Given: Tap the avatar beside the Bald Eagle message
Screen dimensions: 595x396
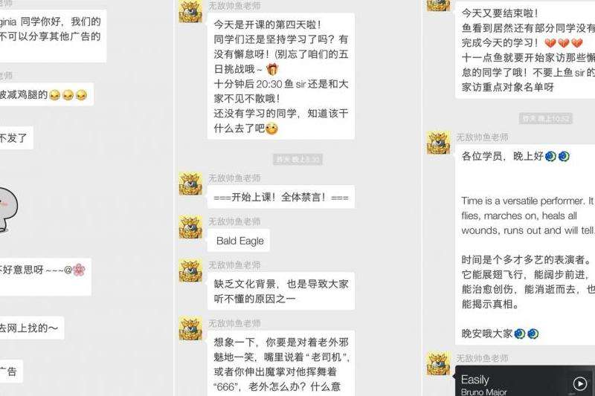Looking at the screenshot, I should [190, 227].
